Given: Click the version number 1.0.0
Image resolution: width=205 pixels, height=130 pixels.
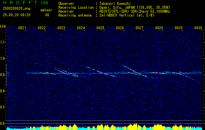Looking at the screenshot, I should [44, 3].
